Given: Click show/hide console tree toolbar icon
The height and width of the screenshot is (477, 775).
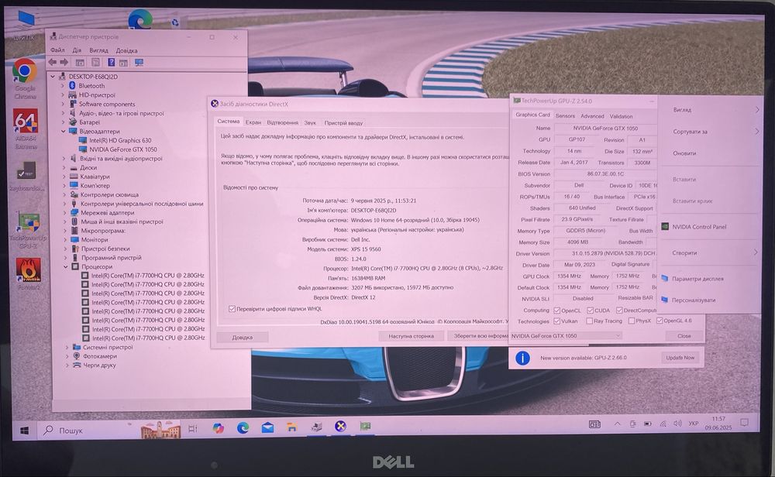Looking at the screenshot, I should [x=80, y=62].
